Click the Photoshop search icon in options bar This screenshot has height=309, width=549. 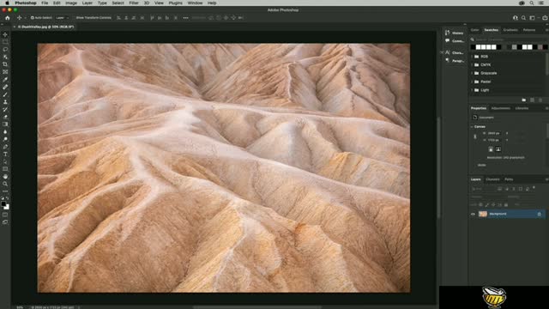coord(523,18)
